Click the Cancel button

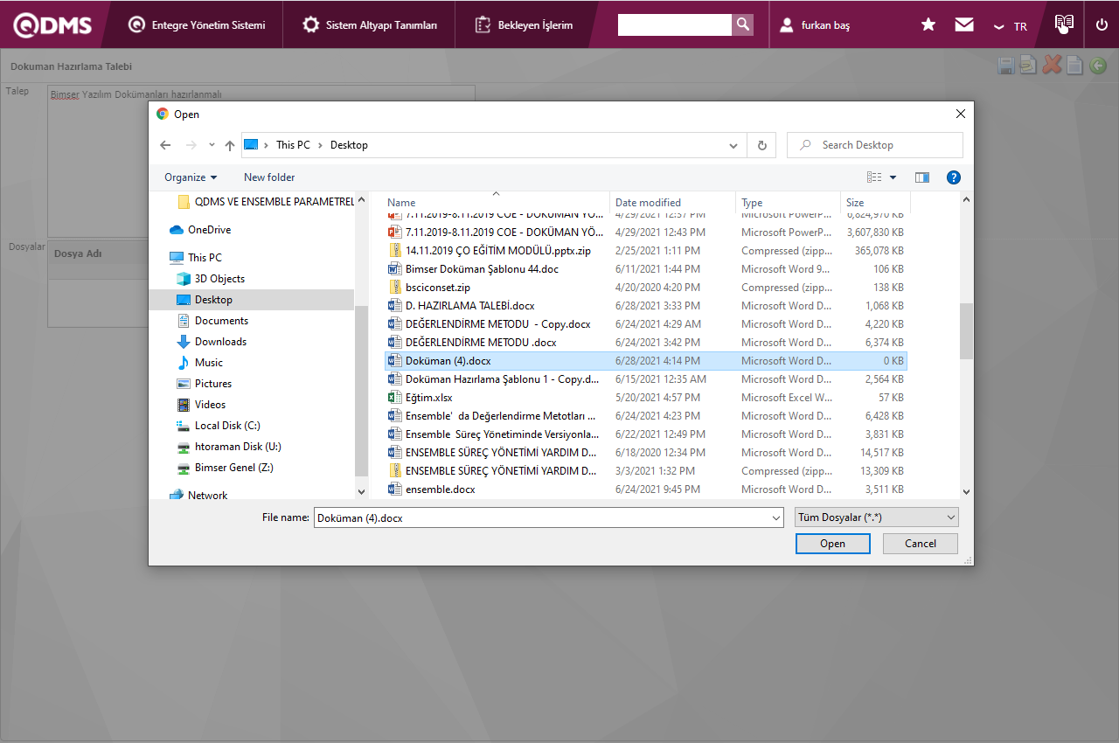pyautogui.click(x=920, y=544)
